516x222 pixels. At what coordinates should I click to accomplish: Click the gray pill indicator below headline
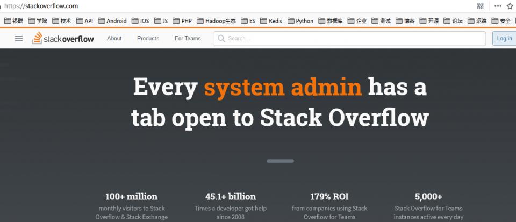coord(280,161)
